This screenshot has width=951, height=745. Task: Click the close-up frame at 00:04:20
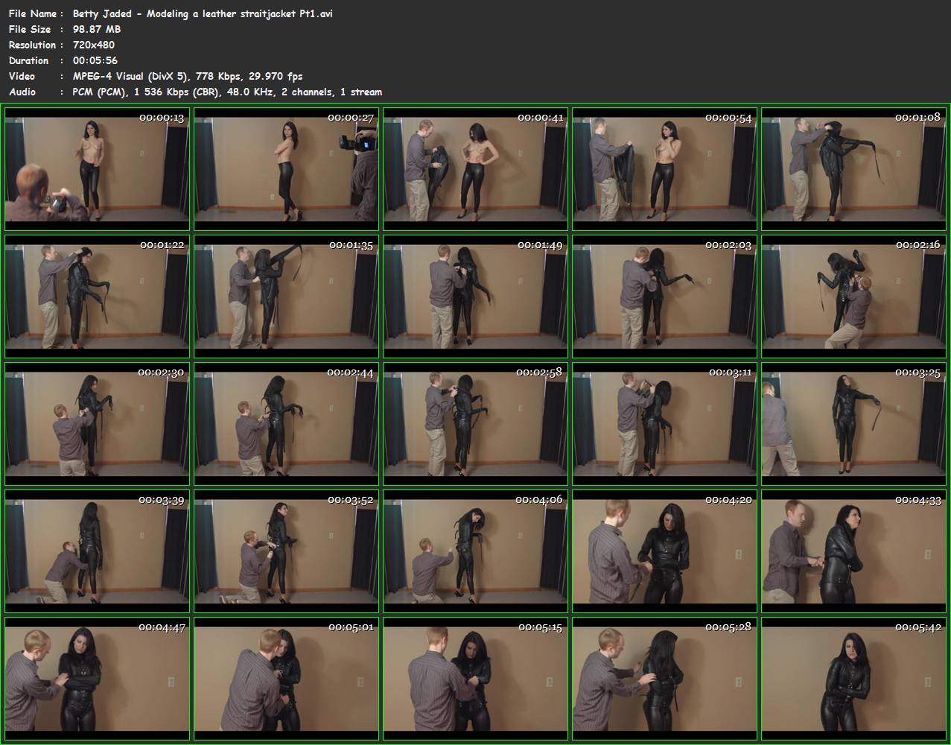pyautogui.click(x=664, y=551)
